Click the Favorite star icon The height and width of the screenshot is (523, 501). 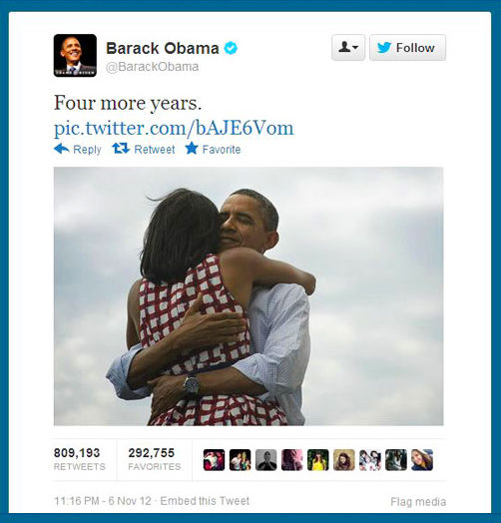(192, 148)
